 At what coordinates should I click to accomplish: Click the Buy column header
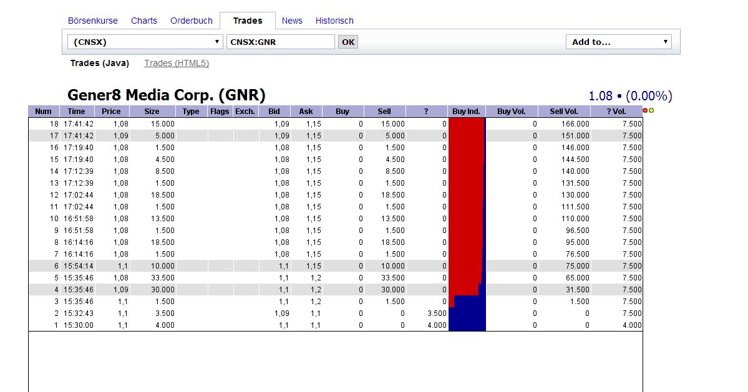(342, 112)
